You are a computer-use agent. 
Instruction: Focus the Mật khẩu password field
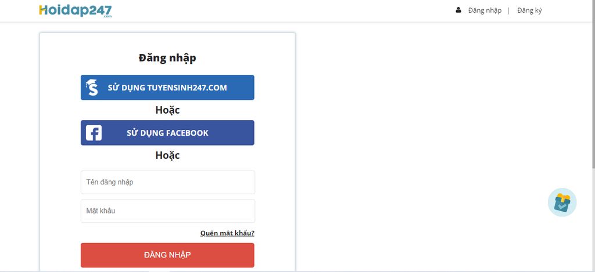click(x=167, y=211)
